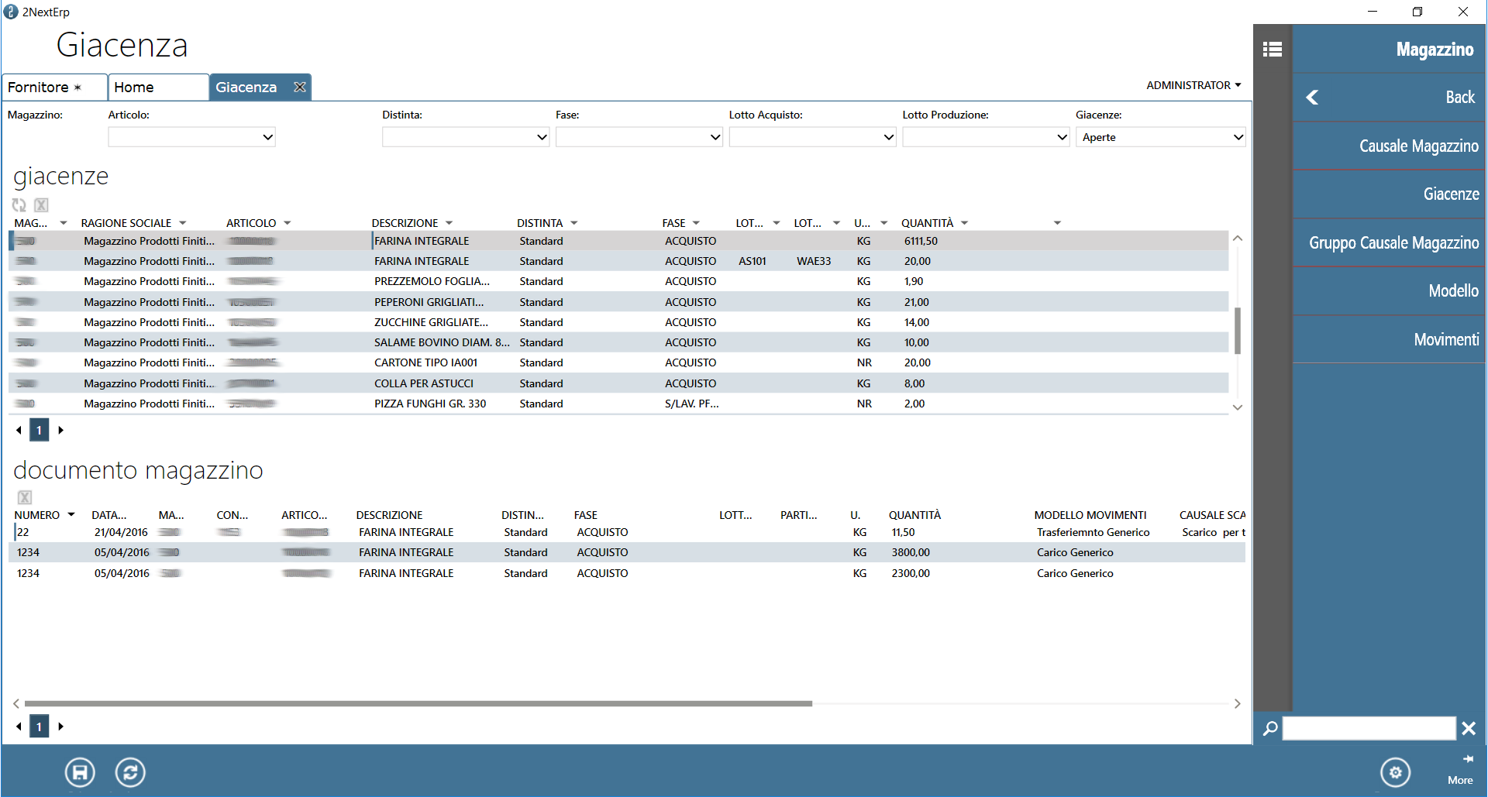Clear sidebar search with X icon
This screenshot has width=1488, height=797.
tap(1469, 728)
